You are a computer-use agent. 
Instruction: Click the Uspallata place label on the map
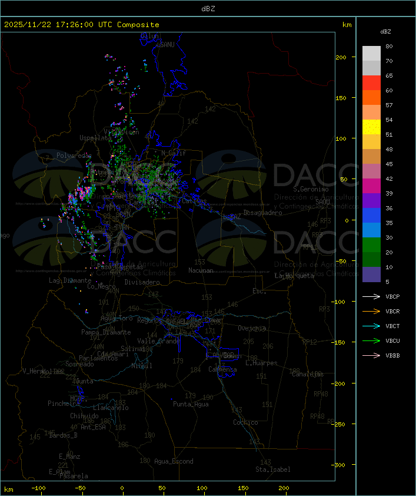[x=95, y=138]
